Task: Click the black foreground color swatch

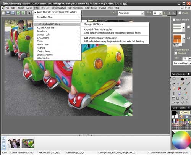Action: [174, 113]
